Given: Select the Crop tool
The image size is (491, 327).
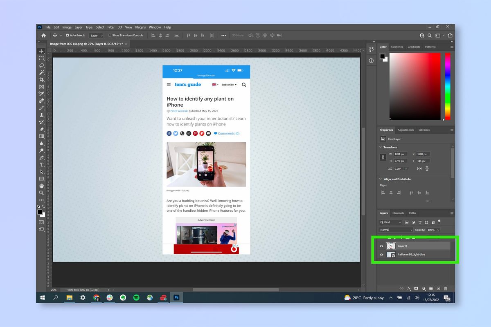Looking at the screenshot, I should click(42, 80).
